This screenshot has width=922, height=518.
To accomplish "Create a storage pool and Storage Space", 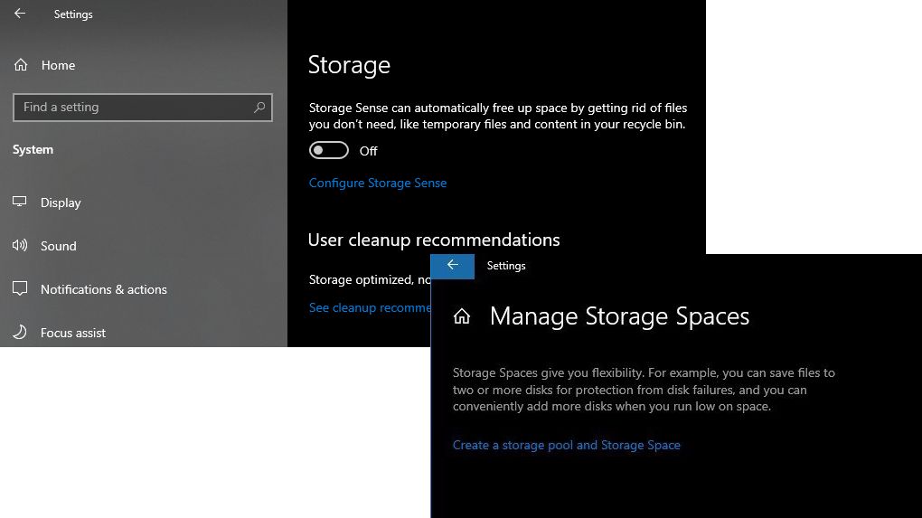I will tap(566, 445).
